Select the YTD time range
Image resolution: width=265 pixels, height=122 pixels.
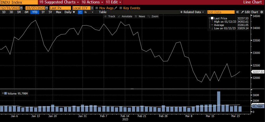pyautogui.click(x=35, y=12)
